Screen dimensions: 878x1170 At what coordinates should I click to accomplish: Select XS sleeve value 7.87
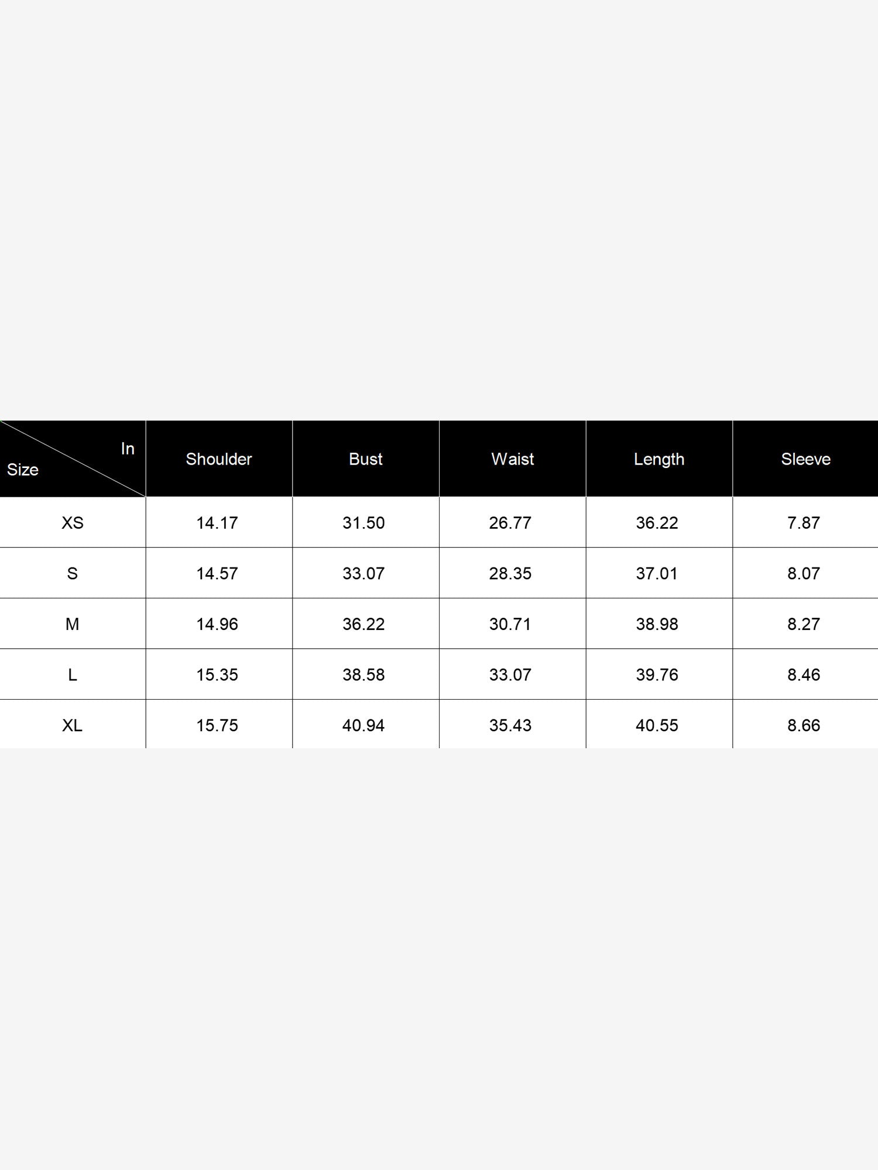click(x=804, y=523)
